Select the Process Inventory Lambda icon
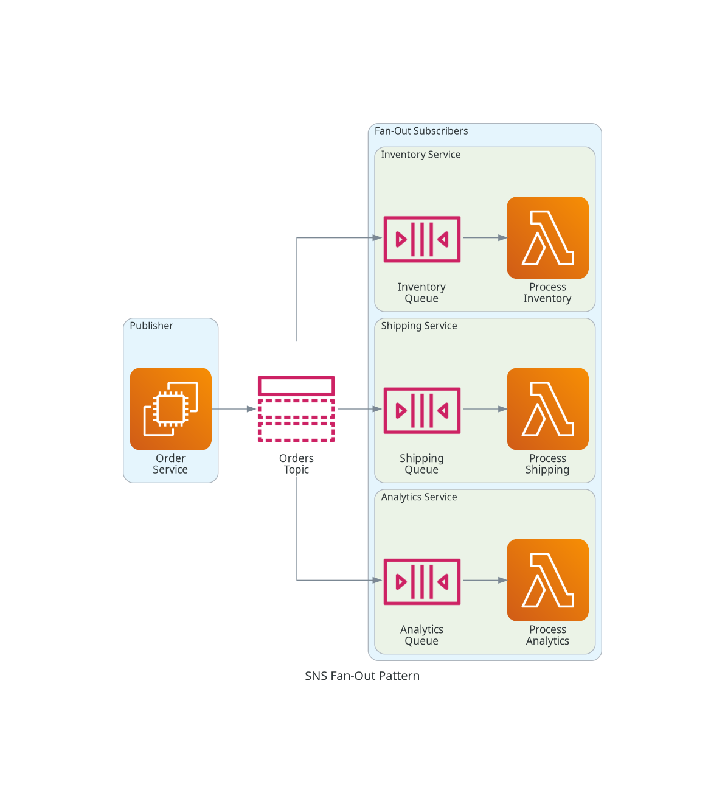The width and height of the screenshot is (725, 804). pyautogui.click(x=547, y=237)
